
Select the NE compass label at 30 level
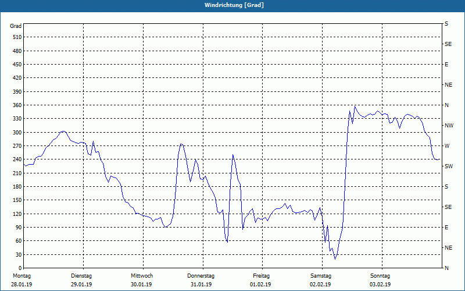click(x=448, y=248)
